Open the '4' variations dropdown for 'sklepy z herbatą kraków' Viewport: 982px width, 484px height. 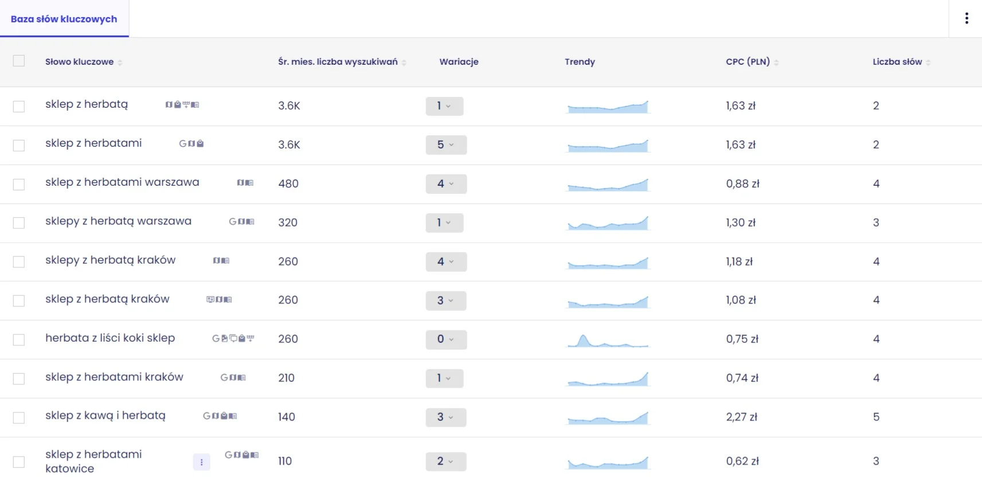[x=446, y=262]
